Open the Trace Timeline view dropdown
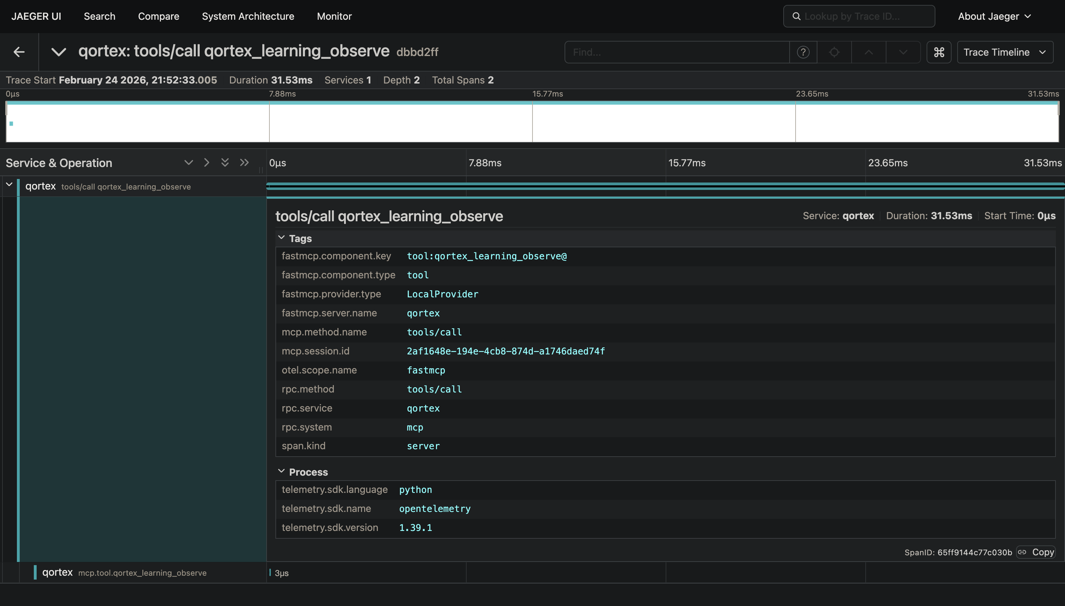 [1005, 52]
